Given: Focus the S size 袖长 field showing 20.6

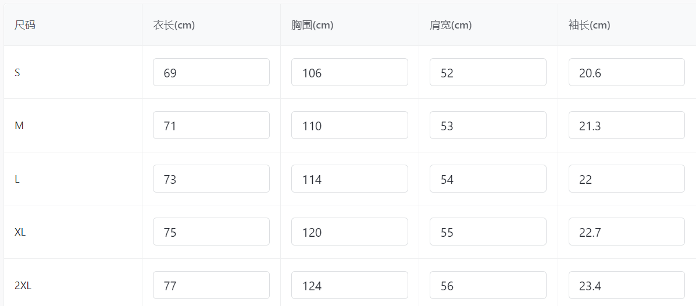Looking at the screenshot, I should 626,72.
